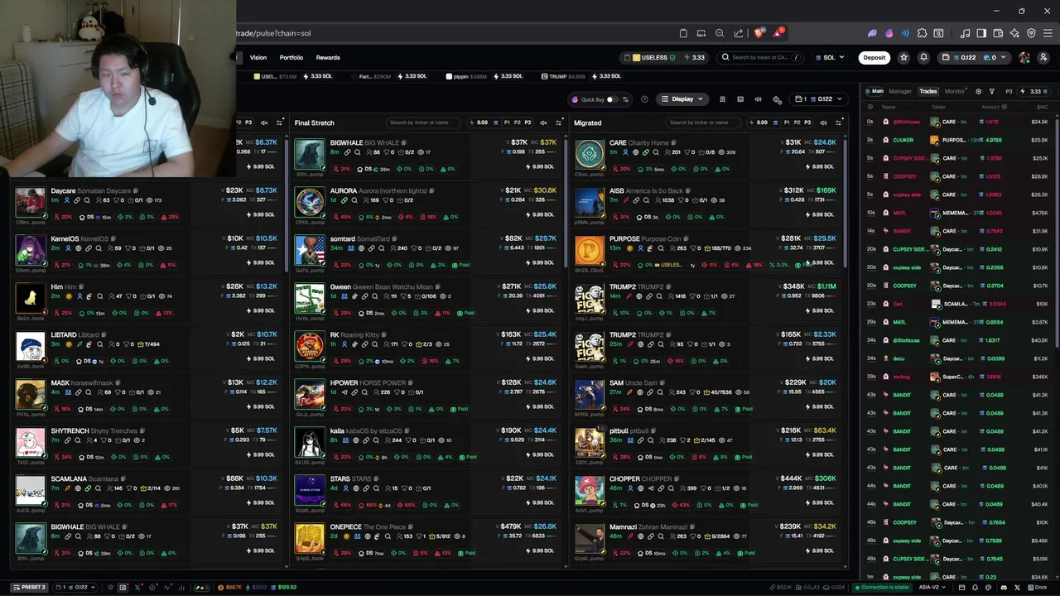Expand wallet selector 1 0.122 below header
The image size is (1060, 596).
coord(819,99)
